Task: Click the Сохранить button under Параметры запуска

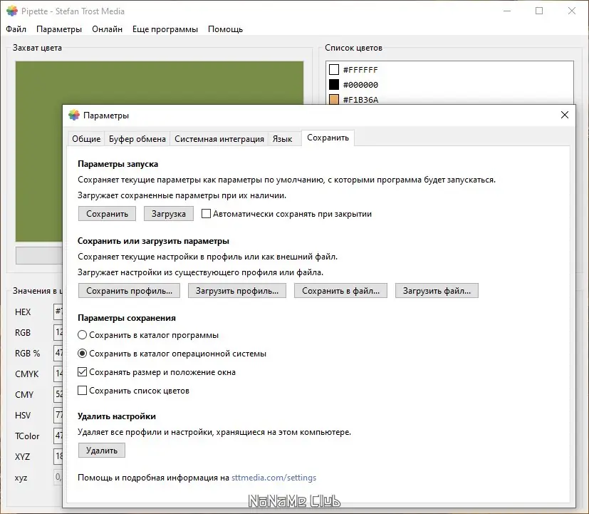Action: [x=107, y=214]
